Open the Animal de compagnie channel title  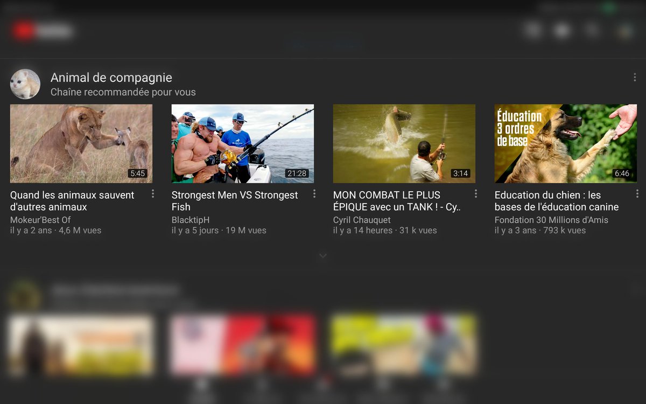coord(111,78)
